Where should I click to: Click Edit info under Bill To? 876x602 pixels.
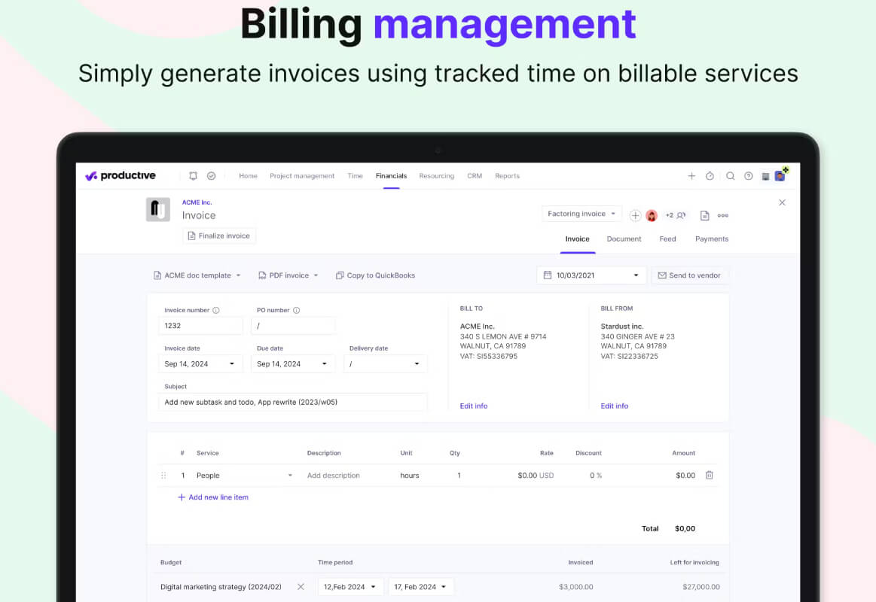click(474, 406)
